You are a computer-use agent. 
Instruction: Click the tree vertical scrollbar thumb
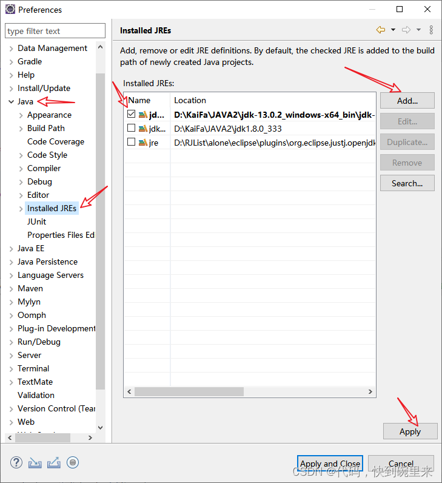100,231
